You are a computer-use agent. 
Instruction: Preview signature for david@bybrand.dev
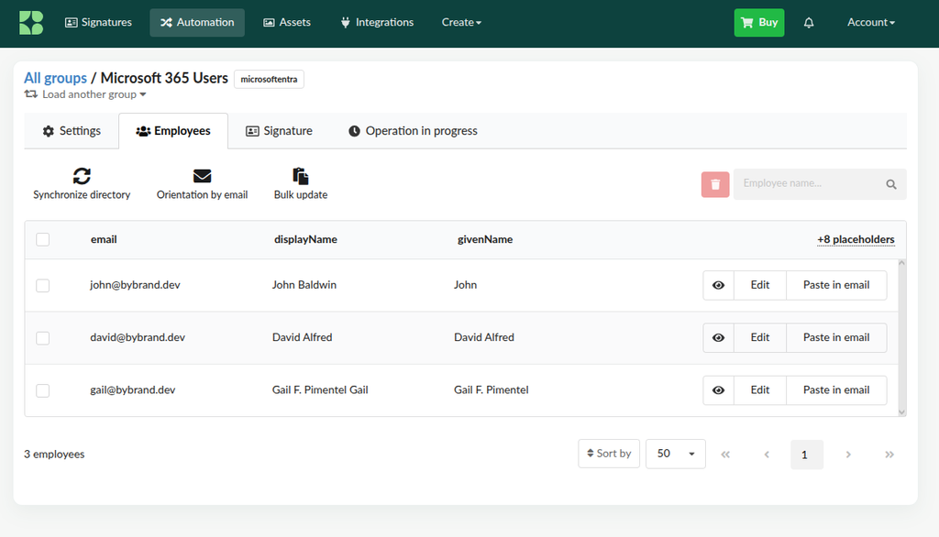[719, 337]
